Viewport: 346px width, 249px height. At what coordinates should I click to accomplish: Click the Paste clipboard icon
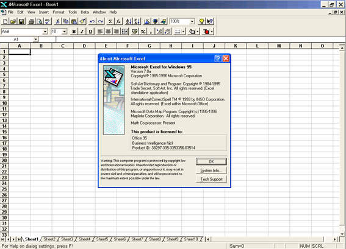(x=74, y=21)
